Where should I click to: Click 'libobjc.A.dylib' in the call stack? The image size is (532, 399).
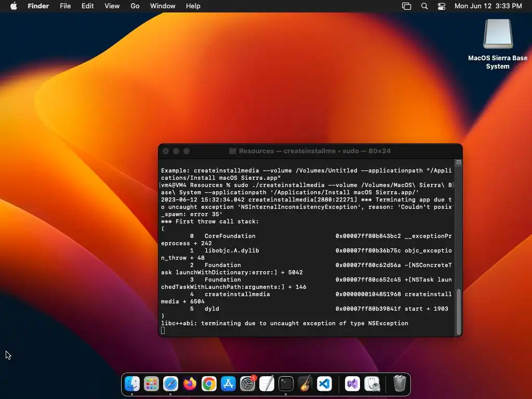click(x=232, y=251)
